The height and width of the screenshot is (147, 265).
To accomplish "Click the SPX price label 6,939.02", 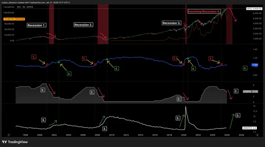I will tap(254, 9).
